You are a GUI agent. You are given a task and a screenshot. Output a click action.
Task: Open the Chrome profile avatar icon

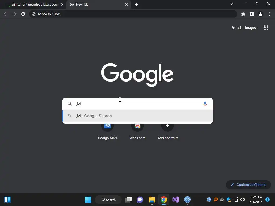point(260,14)
